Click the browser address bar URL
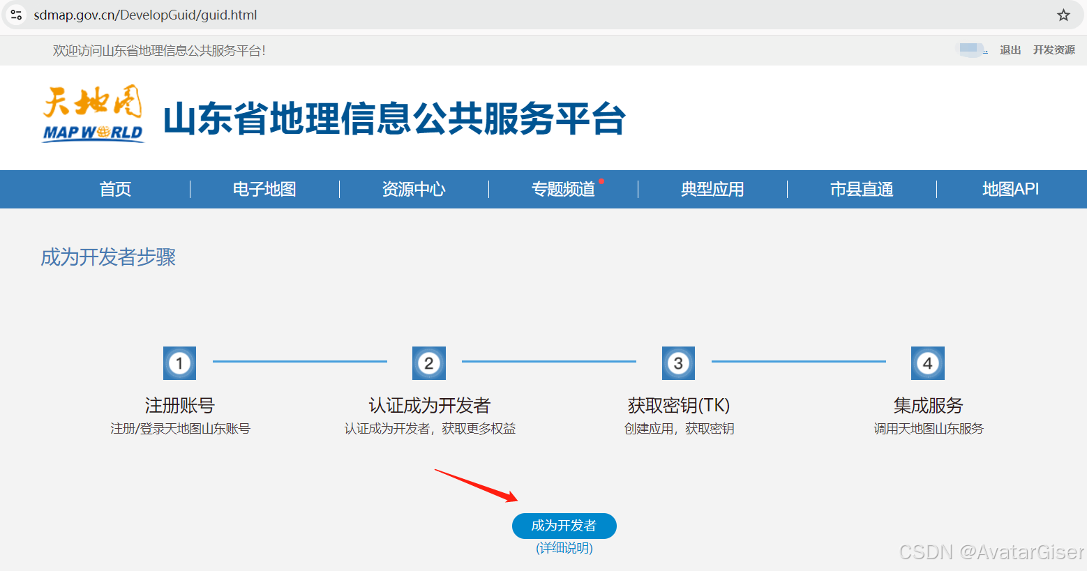The height and width of the screenshot is (571, 1087). point(145,15)
